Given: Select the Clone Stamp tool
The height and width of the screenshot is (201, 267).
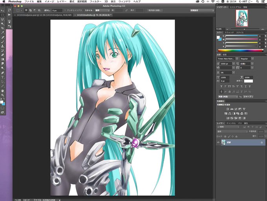Looking at the screenshot, I should [3, 46].
